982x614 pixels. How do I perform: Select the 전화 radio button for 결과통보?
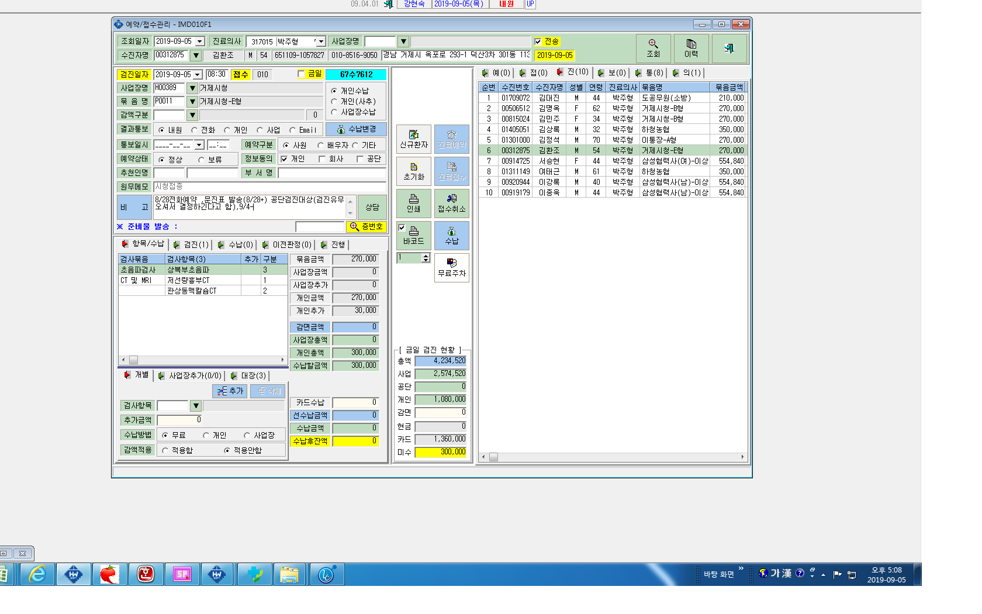(x=194, y=130)
